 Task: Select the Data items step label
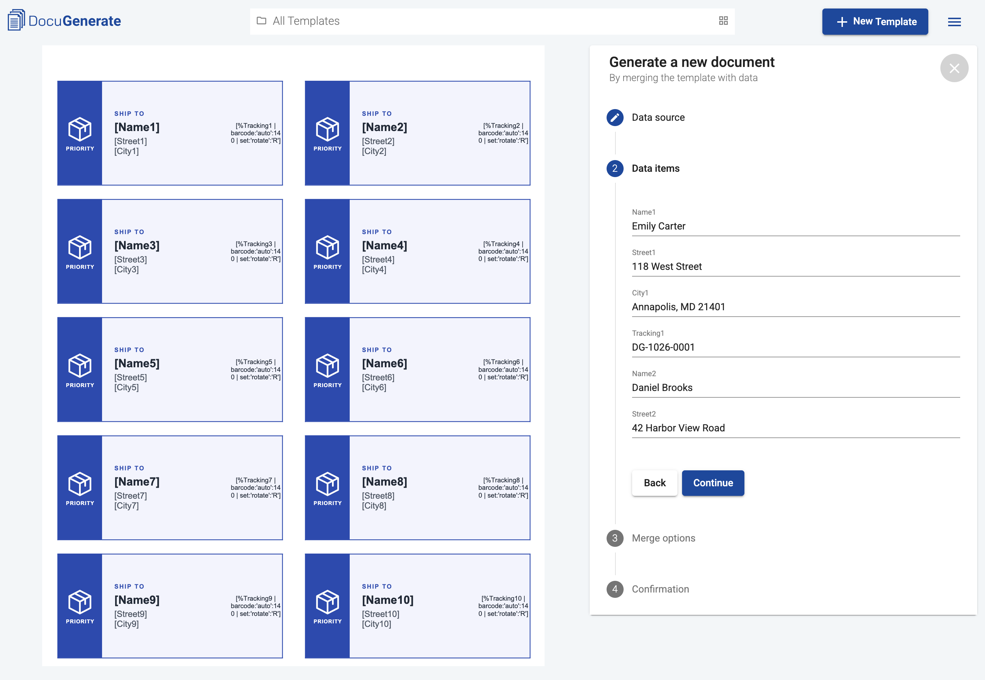(655, 169)
